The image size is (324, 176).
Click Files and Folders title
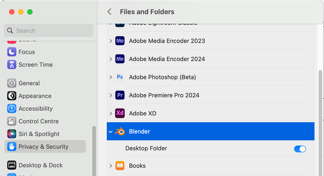coord(147,12)
